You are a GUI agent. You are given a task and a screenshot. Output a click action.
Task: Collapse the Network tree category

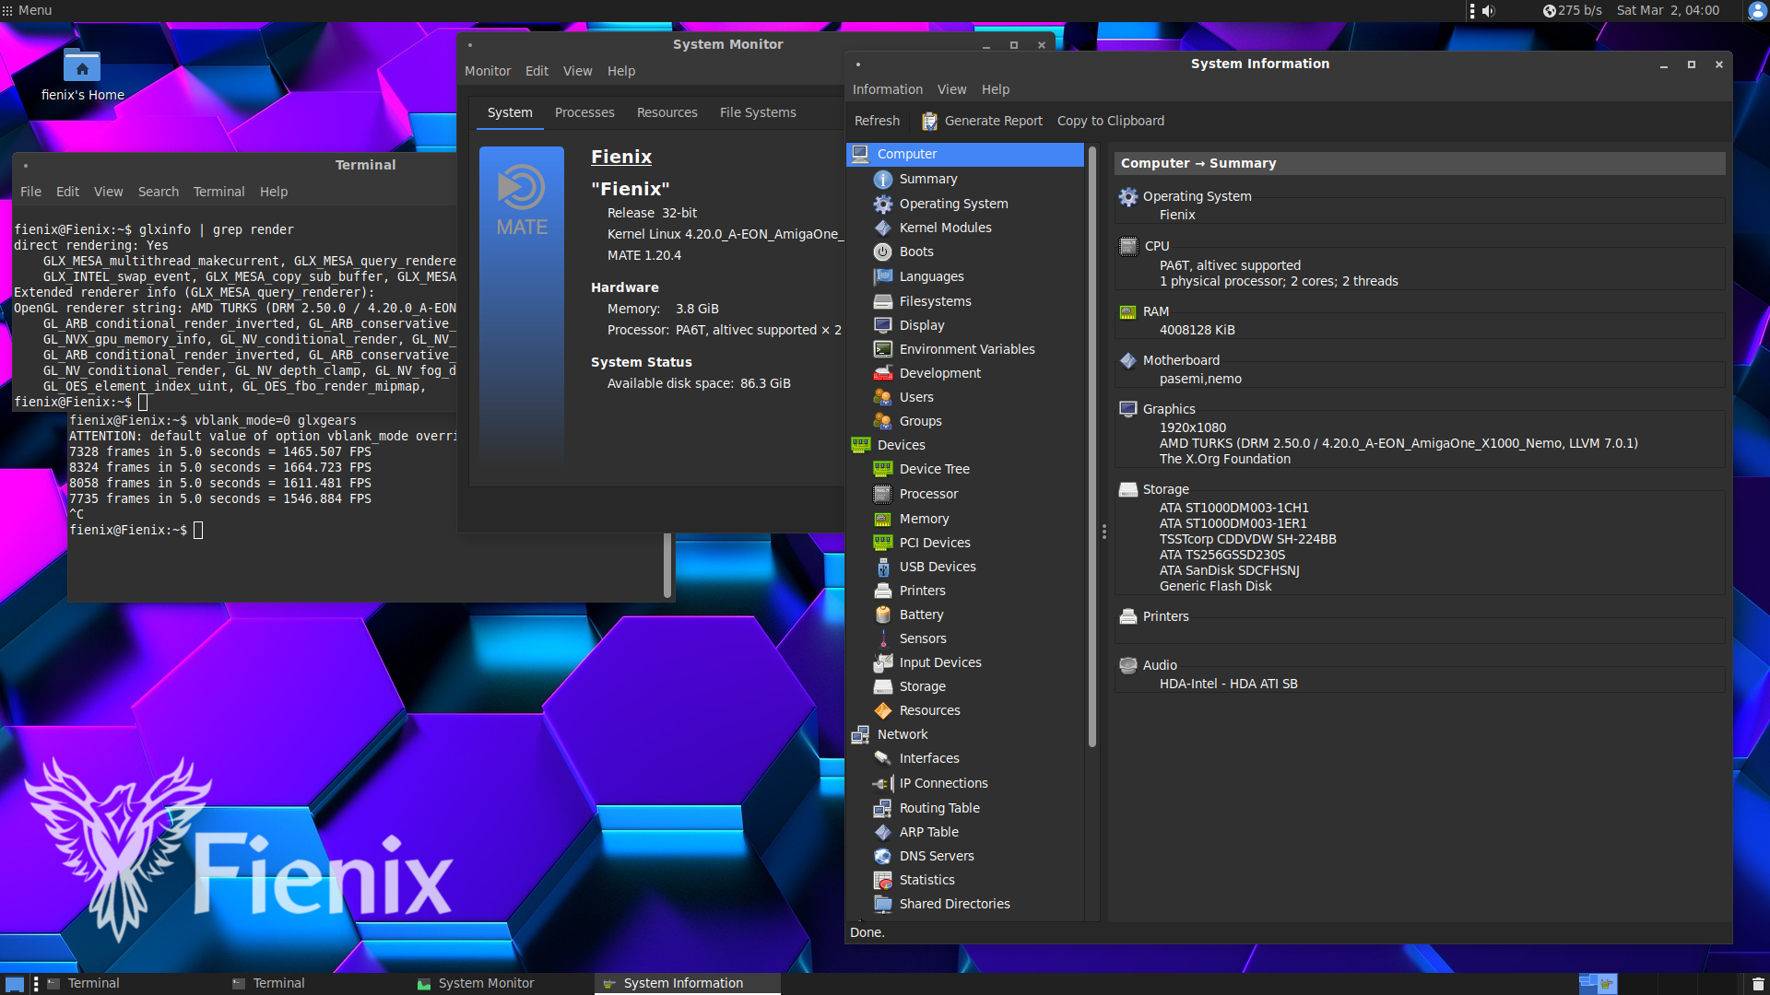pos(902,734)
